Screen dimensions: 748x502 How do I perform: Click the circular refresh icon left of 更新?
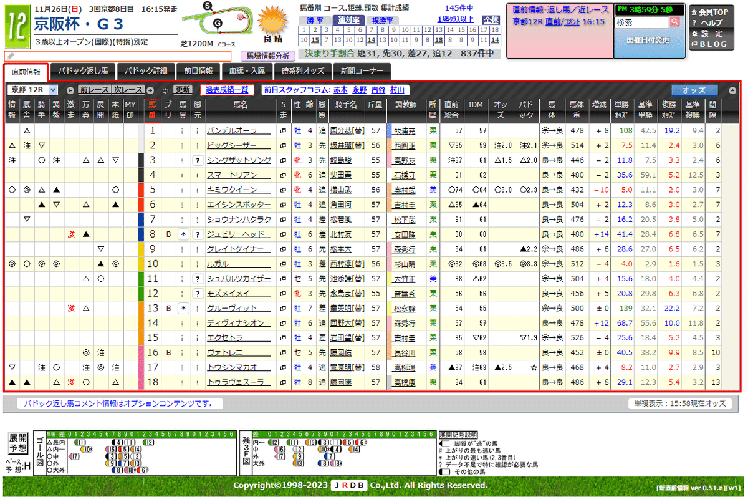(x=165, y=90)
